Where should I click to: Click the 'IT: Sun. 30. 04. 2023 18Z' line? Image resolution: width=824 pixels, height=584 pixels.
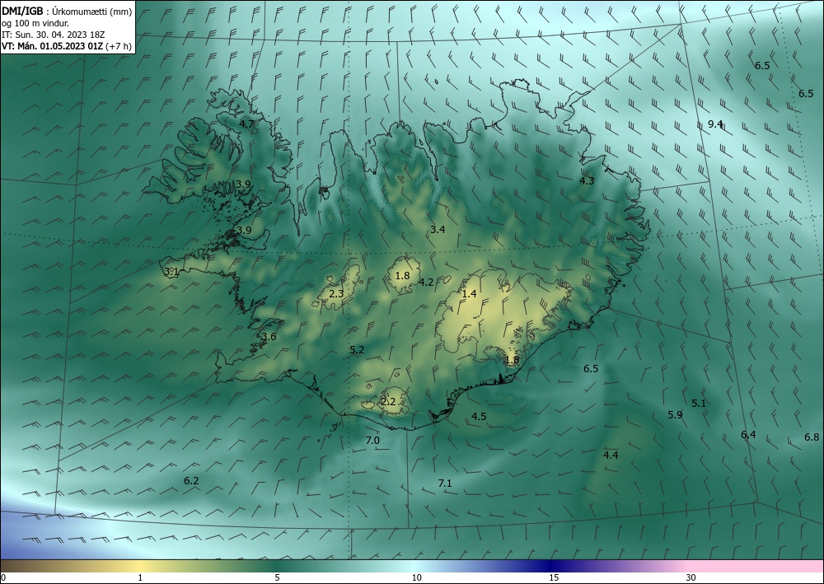(53, 35)
